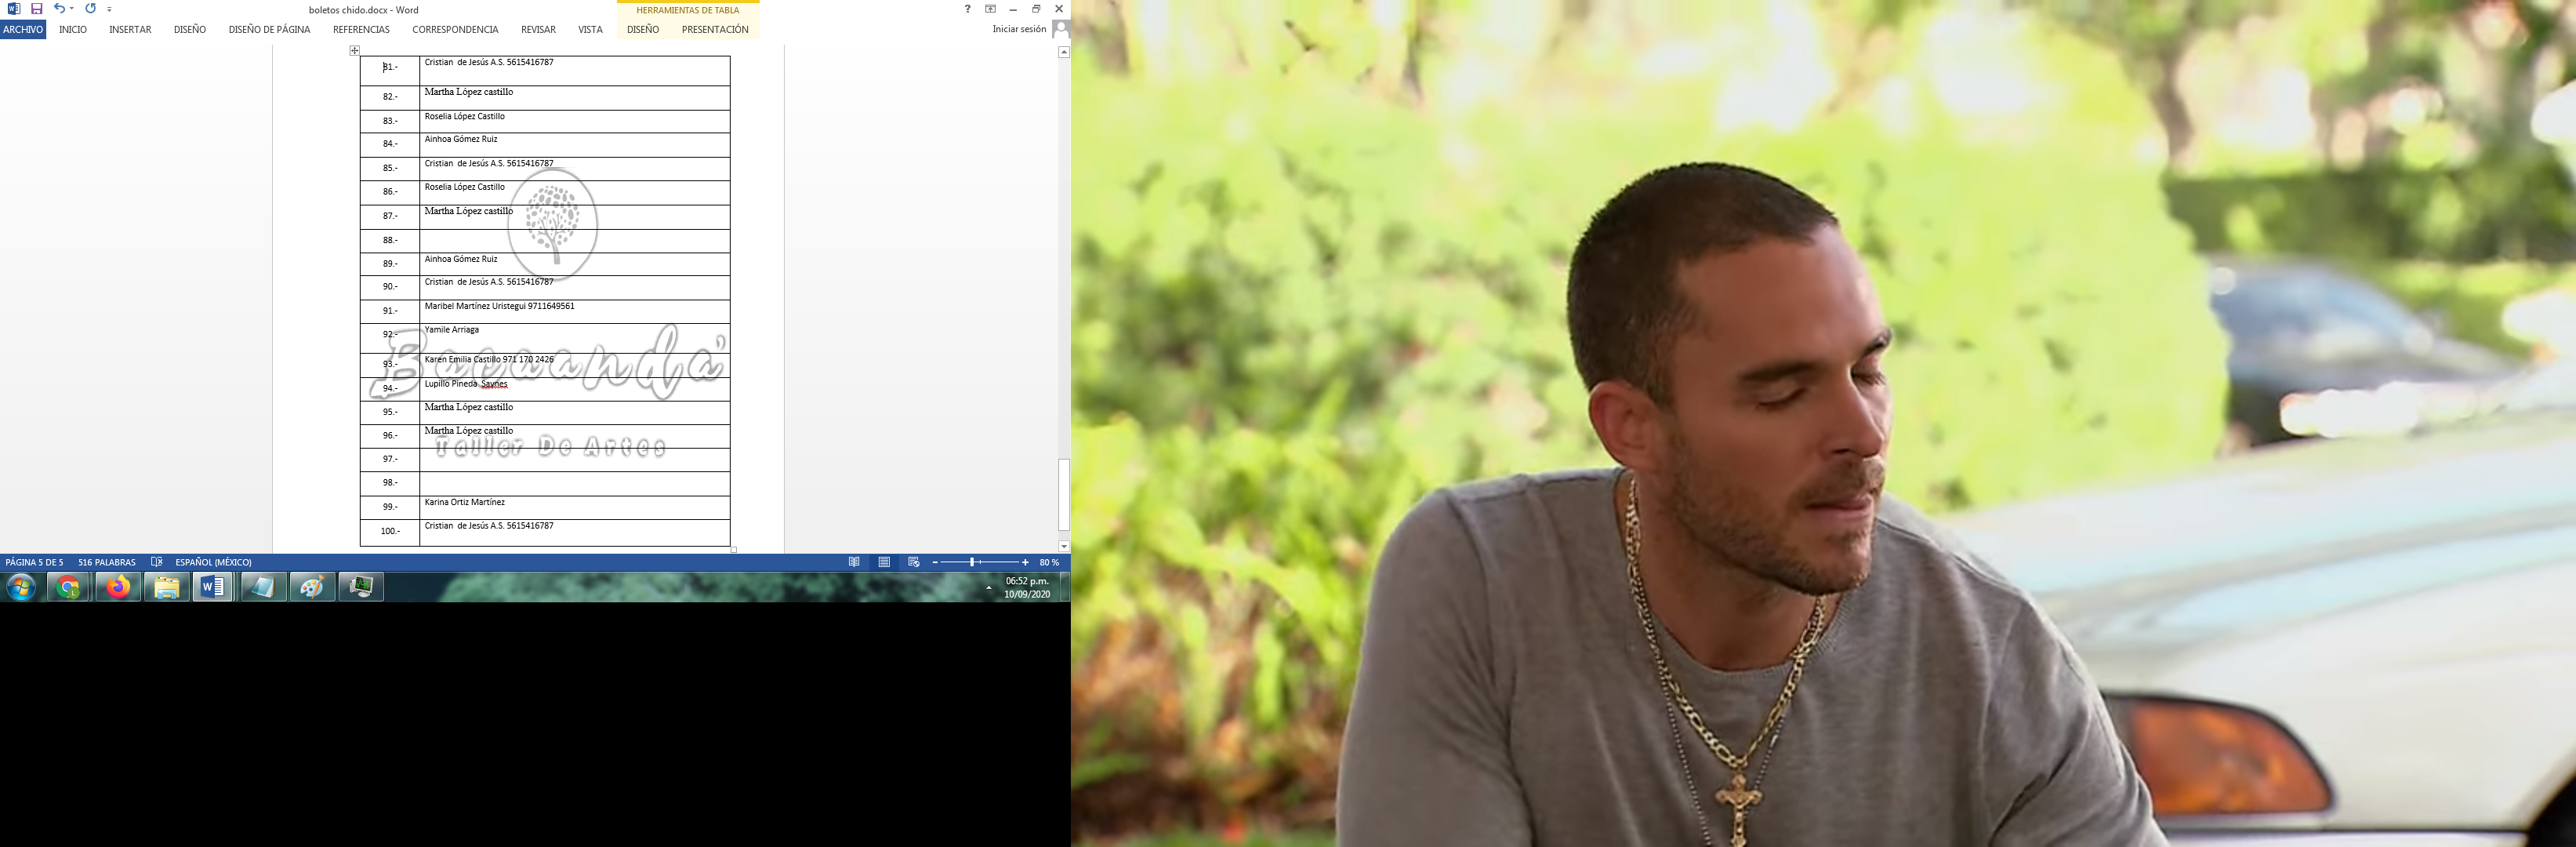The image size is (2576, 847).
Task: Click 'Maribel Martínez Uristegui 9711649561' cell
Action: pos(575,311)
